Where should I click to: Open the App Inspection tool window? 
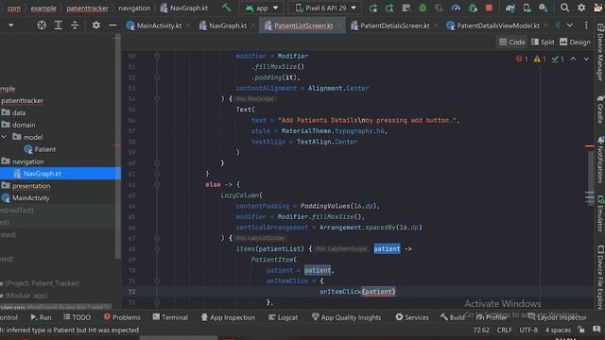[x=228, y=317]
